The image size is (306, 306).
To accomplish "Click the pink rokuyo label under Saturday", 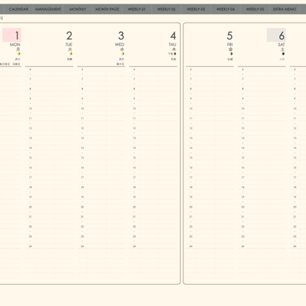I will 282,59.
